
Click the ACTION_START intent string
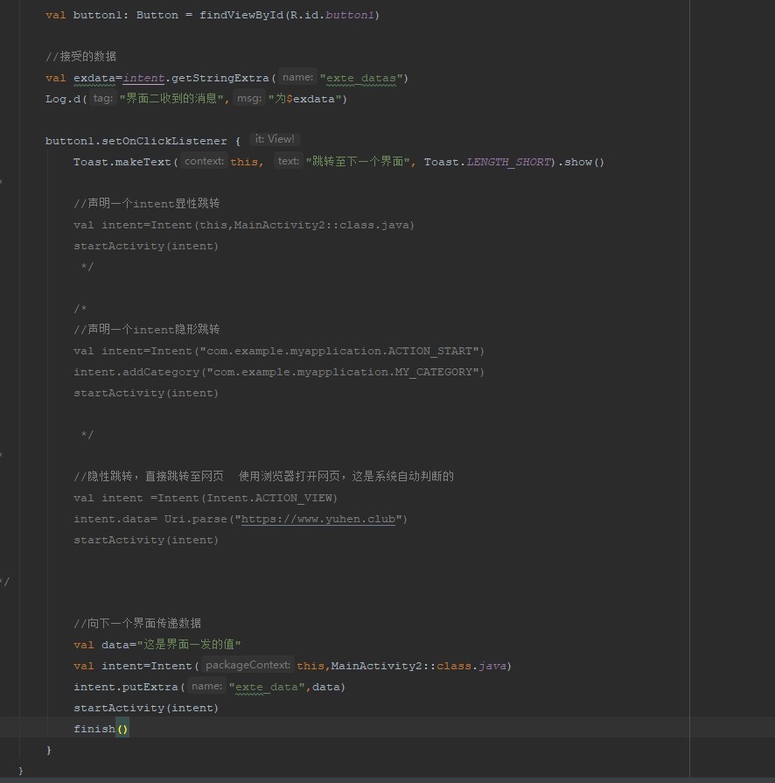coord(339,351)
